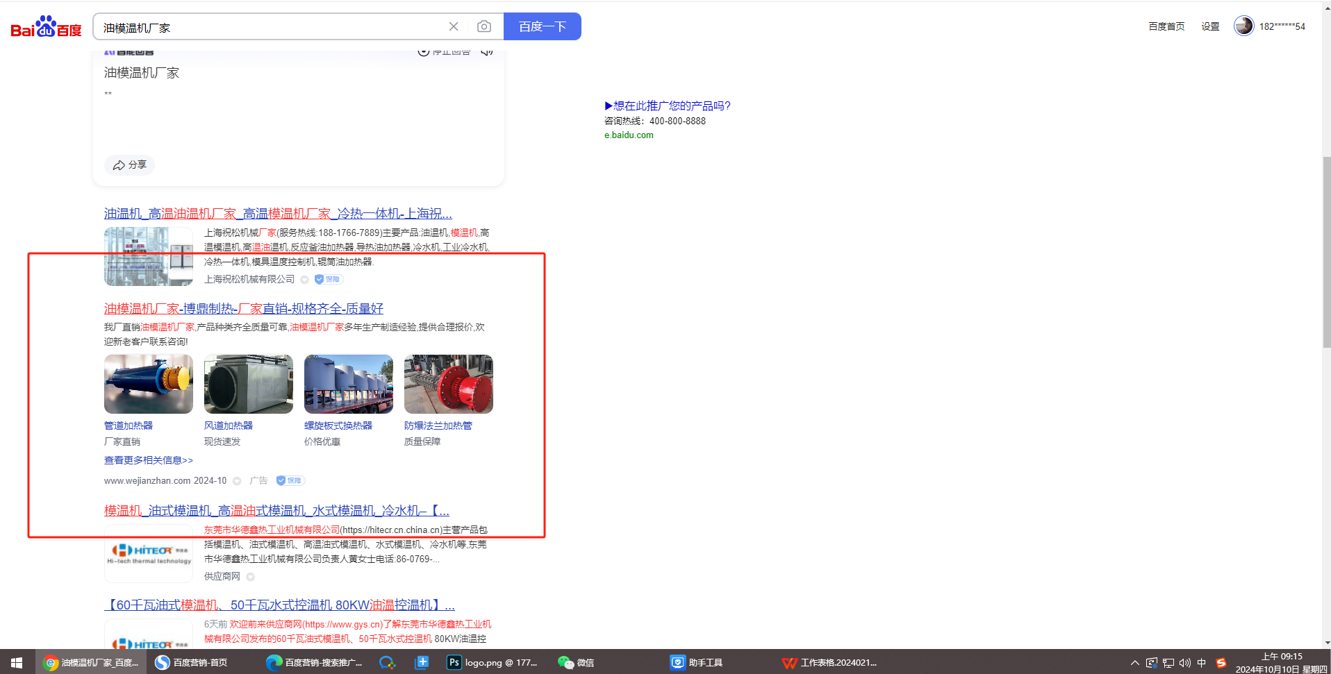The image size is (1331, 674).
Task: Click the 分享 share button
Action: 130,165
